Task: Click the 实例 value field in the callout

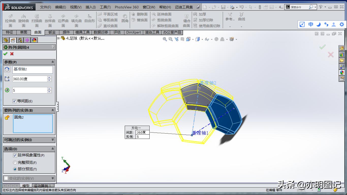Action: (142, 137)
